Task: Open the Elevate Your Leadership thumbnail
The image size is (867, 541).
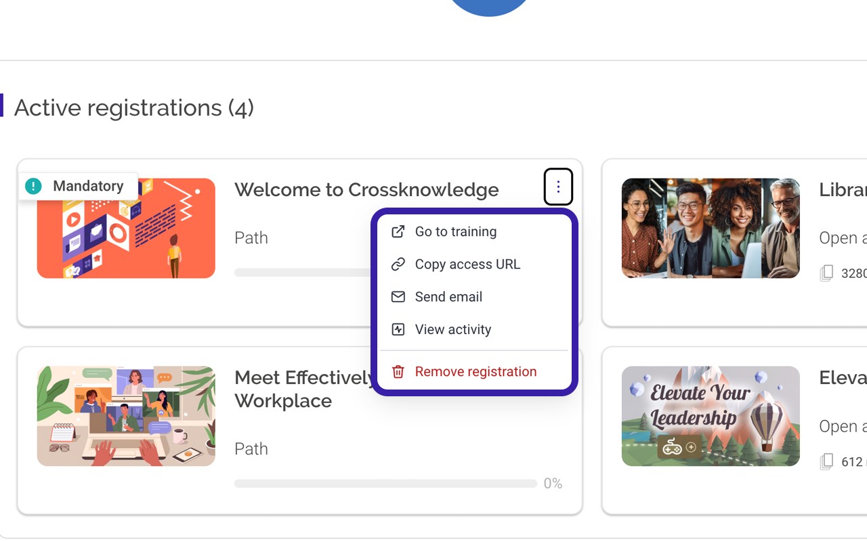Action: [711, 416]
